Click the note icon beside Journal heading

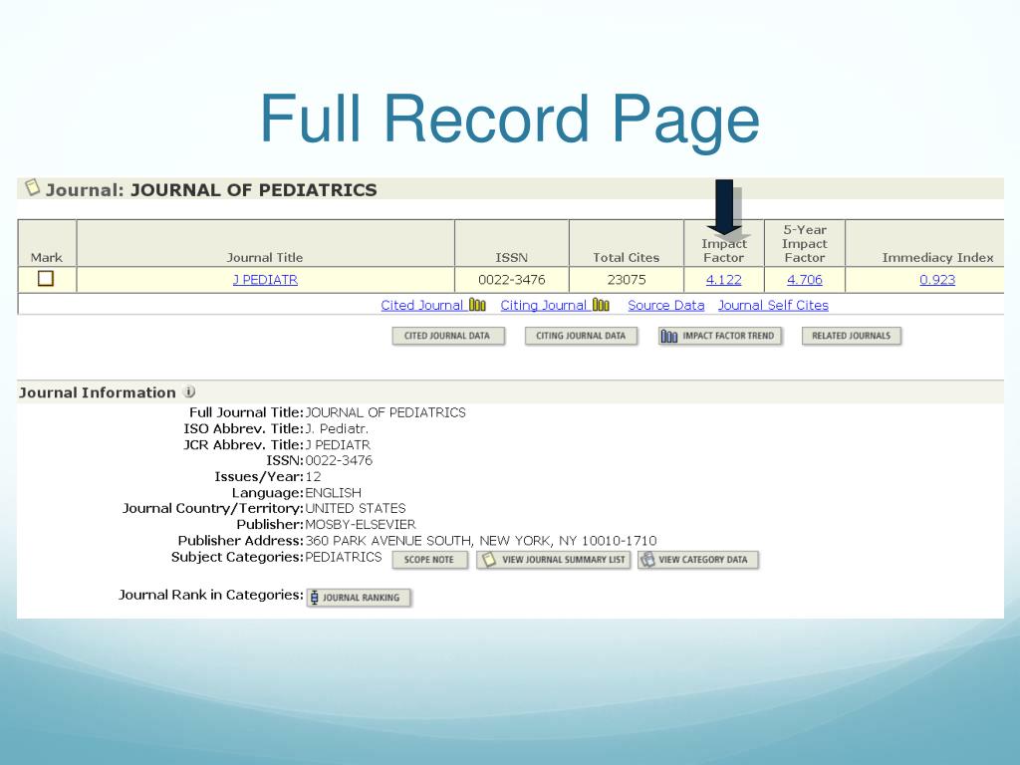pos(33,188)
